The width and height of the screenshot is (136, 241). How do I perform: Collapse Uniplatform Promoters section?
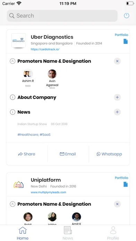click(117, 204)
